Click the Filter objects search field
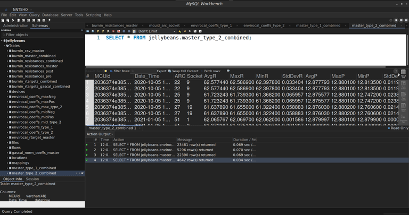Screen dimensions: 409x215 click(x=42, y=35)
